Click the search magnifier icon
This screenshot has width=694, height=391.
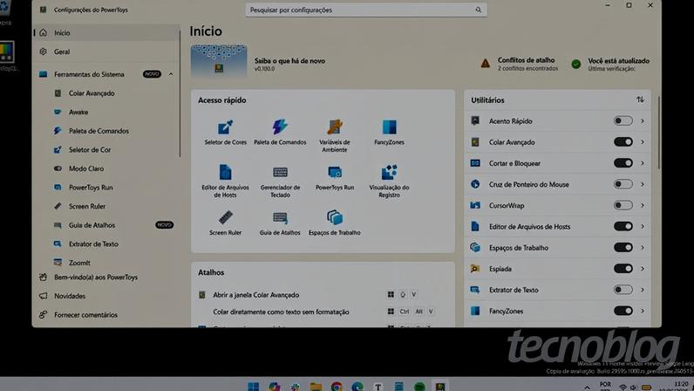click(x=478, y=10)
